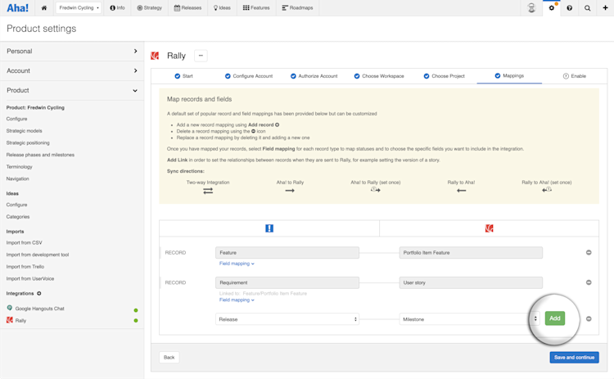Screen dimensions: 614x379
Task: Open Info menu
Action: click(117, 8)
